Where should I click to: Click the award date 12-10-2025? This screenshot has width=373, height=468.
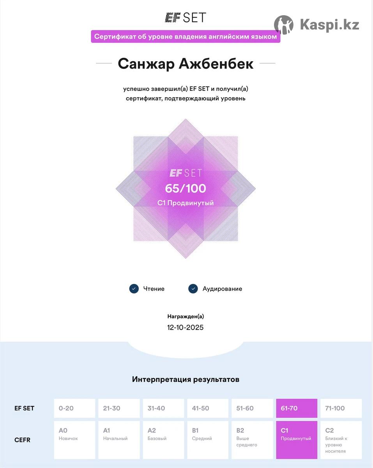click(x=186, y=327)
